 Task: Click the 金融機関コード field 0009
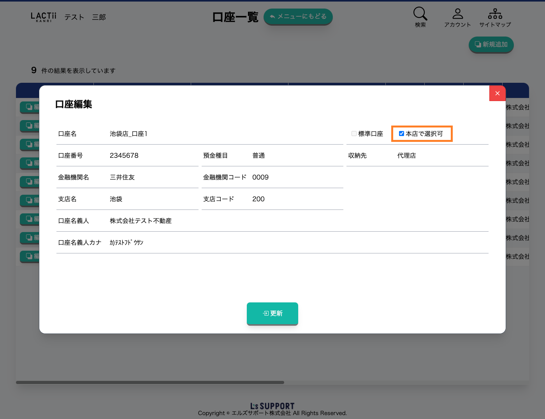[x=296, y=177]
